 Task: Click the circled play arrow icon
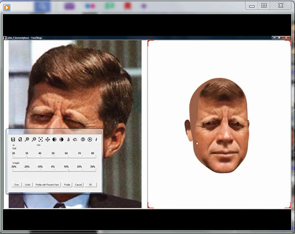90,139
